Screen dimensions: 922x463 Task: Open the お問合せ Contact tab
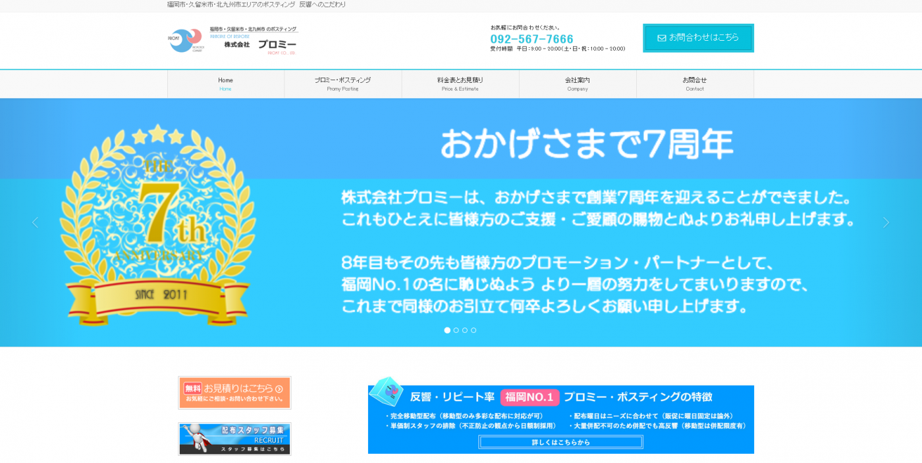(695, 84)
